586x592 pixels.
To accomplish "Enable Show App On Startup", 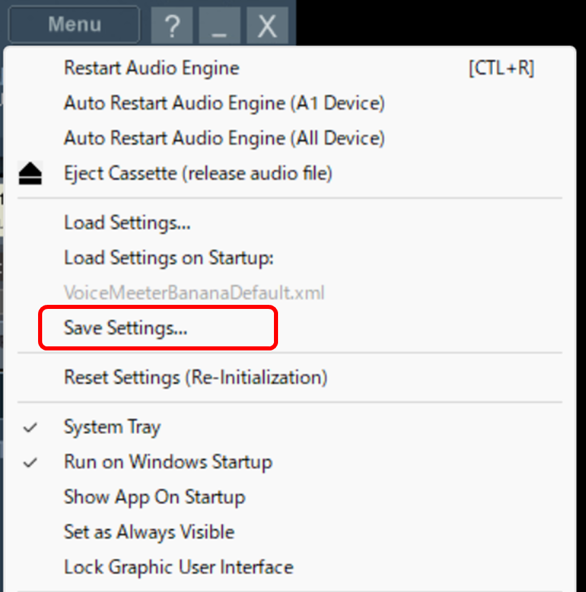I will coord(154,497).
